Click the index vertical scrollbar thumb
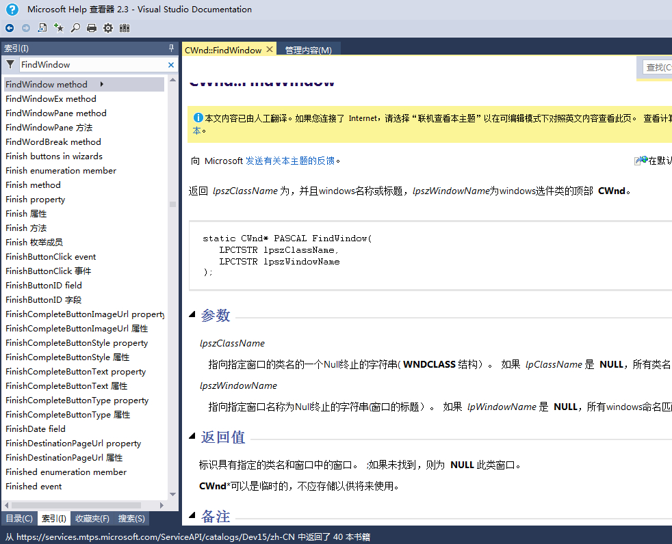Image resolution: width=672 pixels, height=544 pixels. (x=172, y=204)
